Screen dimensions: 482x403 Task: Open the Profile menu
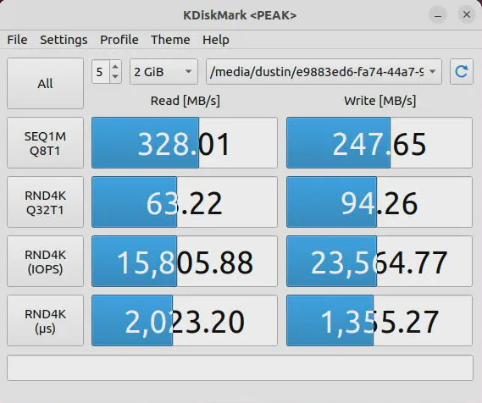coord(119,40)
